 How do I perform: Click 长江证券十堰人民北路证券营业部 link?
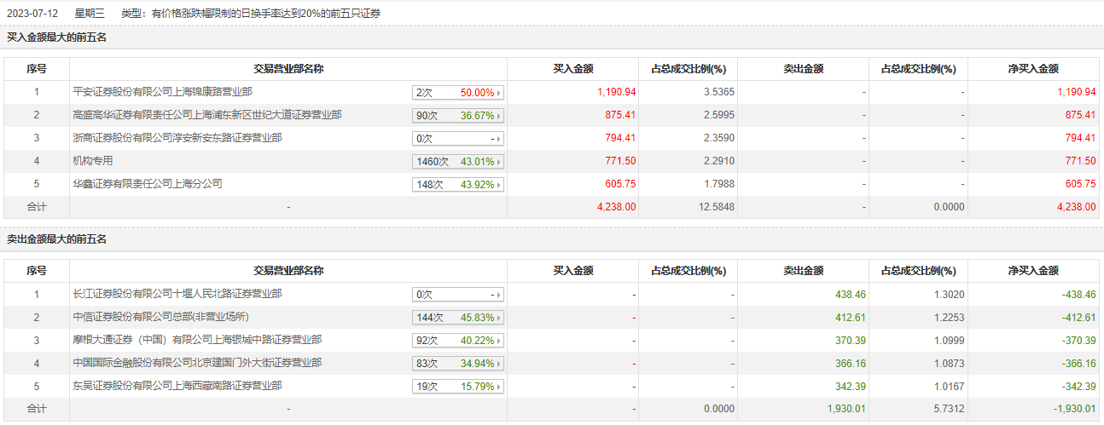[x=177, y=294]
